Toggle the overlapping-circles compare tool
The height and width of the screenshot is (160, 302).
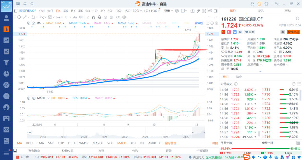coord(118,17)
